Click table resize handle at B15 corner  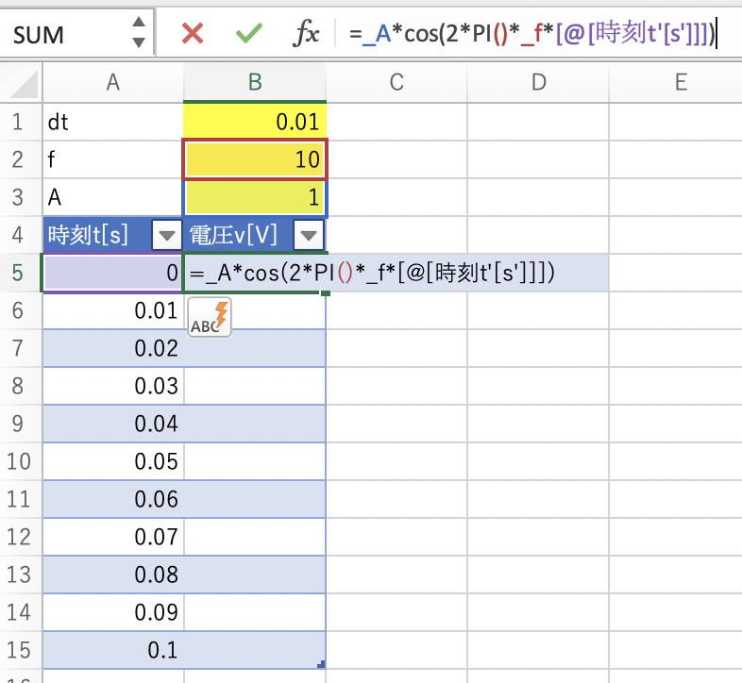point(321,664)
